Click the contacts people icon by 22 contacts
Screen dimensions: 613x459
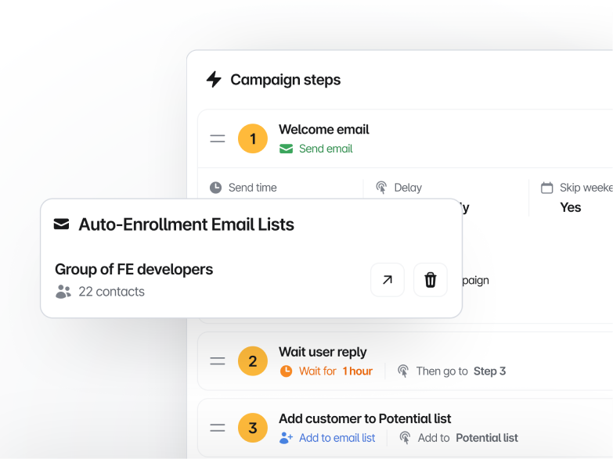click(x=63, y=292)
